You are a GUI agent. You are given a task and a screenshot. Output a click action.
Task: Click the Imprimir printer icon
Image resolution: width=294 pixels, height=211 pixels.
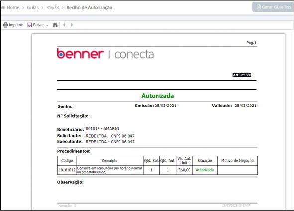(5, 25)
